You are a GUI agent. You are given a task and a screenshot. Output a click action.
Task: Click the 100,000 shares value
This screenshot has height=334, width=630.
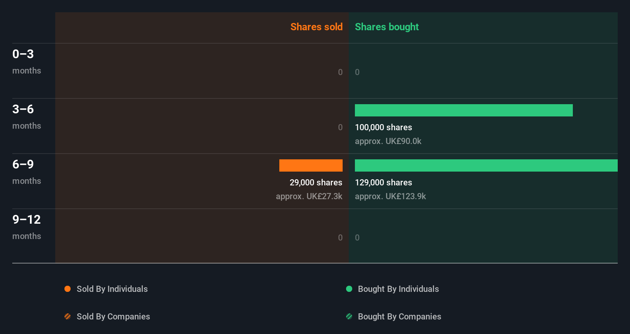coord(383,128)
